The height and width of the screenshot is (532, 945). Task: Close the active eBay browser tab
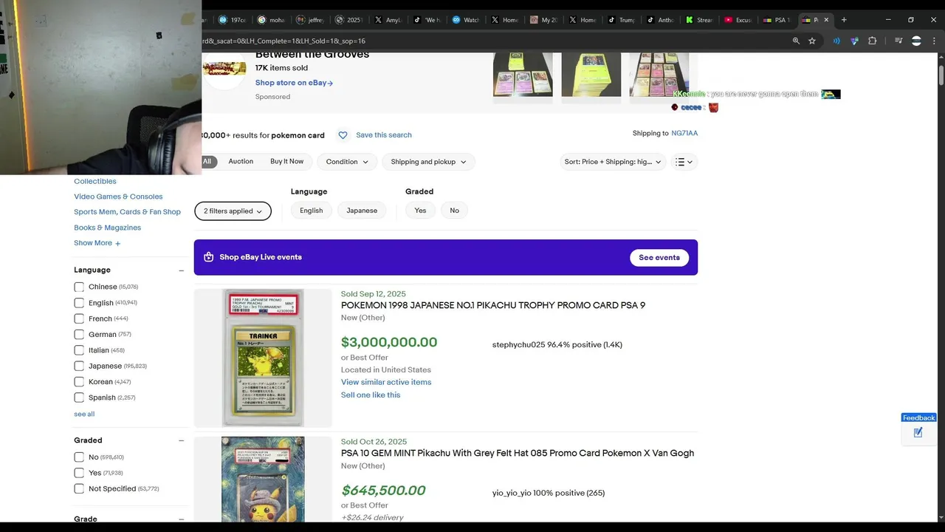point(826,20)
